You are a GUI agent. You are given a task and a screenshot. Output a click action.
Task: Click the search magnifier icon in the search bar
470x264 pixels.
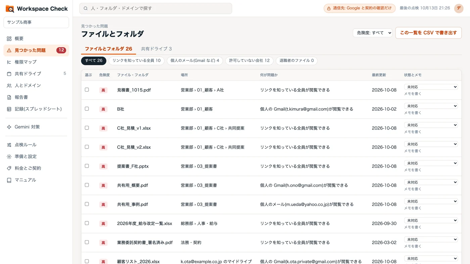click(x=86, y=8)
